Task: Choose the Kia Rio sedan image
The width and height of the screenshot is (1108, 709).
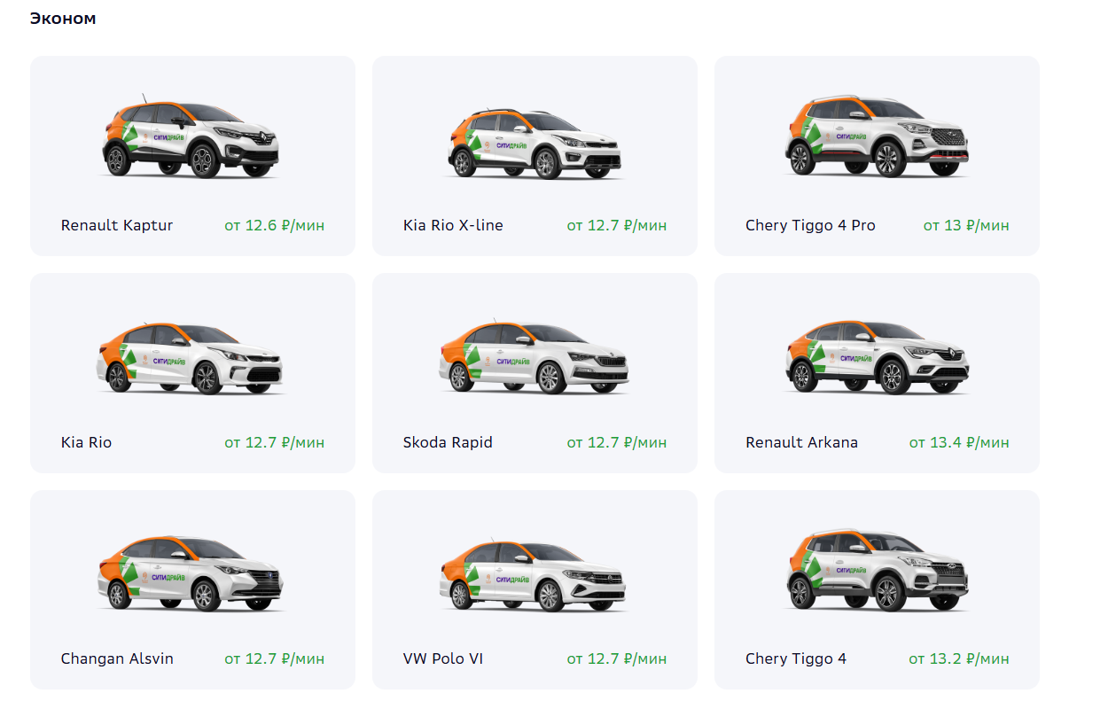Action: pos(191,356)
